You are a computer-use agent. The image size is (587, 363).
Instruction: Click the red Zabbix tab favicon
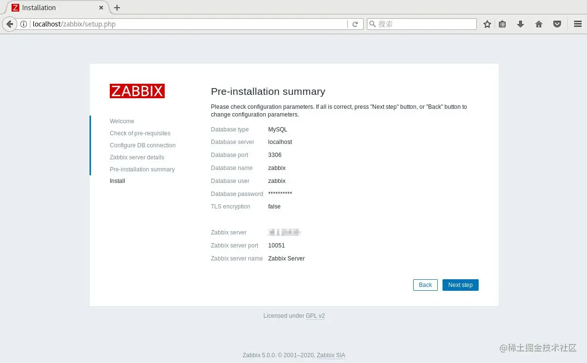[15, 8]
